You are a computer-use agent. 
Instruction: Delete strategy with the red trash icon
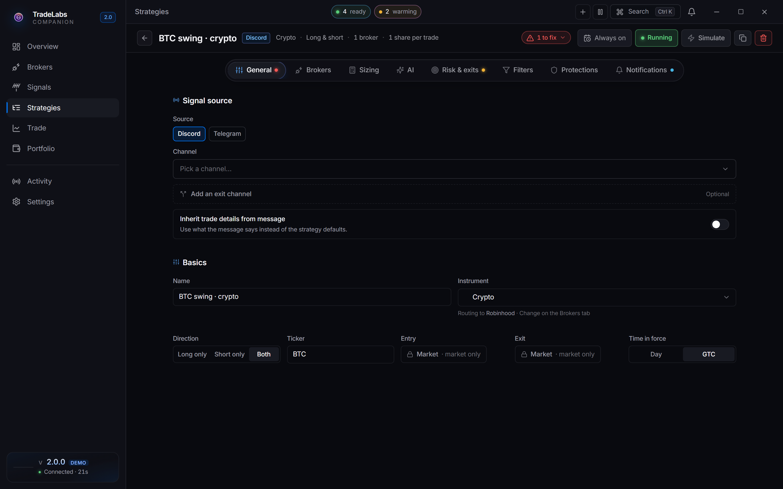763,38
